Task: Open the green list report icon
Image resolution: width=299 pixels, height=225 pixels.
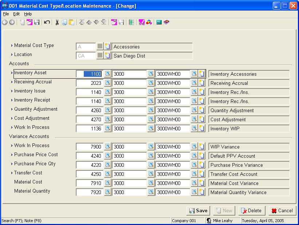Action: [131, 22]
